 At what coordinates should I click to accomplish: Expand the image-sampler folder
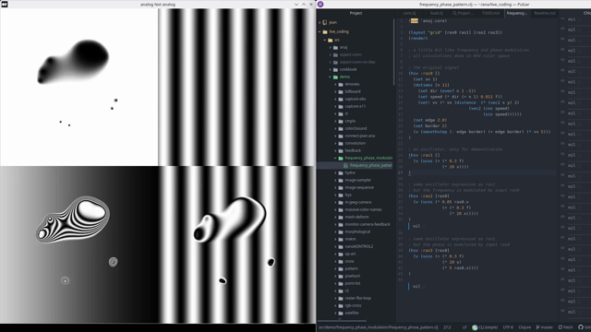click(335, 181)
